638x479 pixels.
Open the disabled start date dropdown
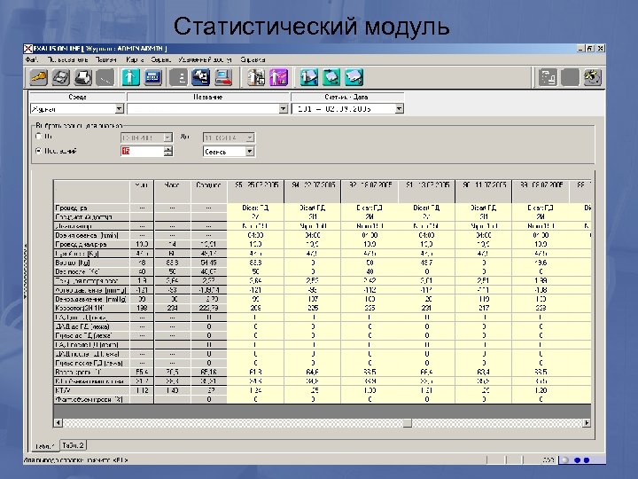pyautogui.click(x=167, y=137)
